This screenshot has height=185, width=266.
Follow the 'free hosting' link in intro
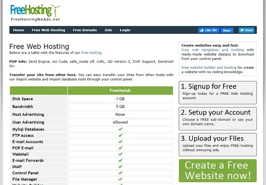(91, 53)
